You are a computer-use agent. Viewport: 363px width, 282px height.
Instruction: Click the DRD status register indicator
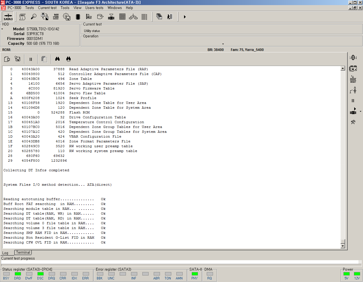tap(18, 274)
